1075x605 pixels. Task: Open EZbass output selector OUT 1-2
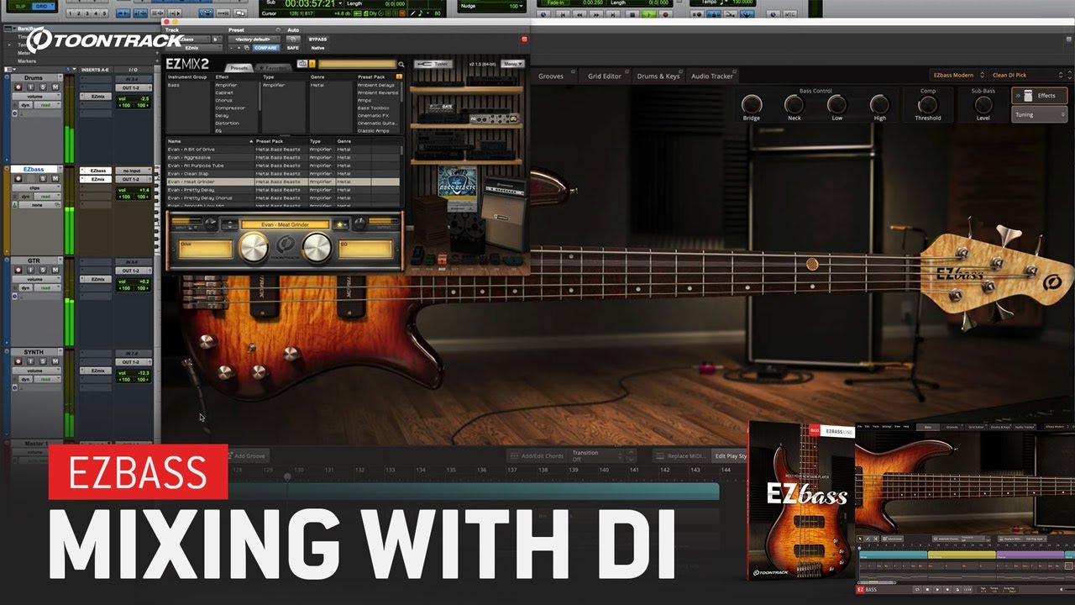tap(134, 179)
